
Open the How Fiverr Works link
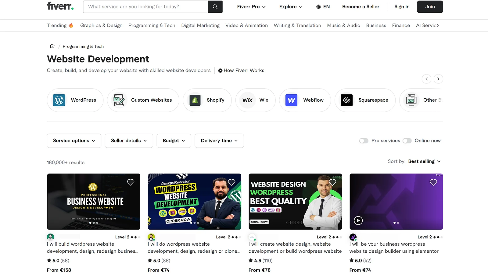[x=241, y=71]
